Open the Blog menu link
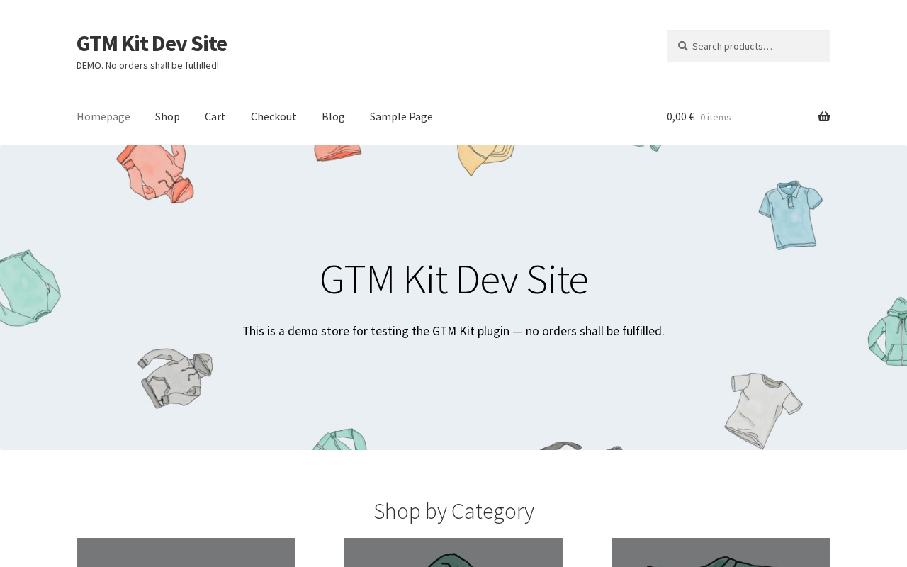Image resolution: width=907 pixels, height=567 pixels. 333,116
